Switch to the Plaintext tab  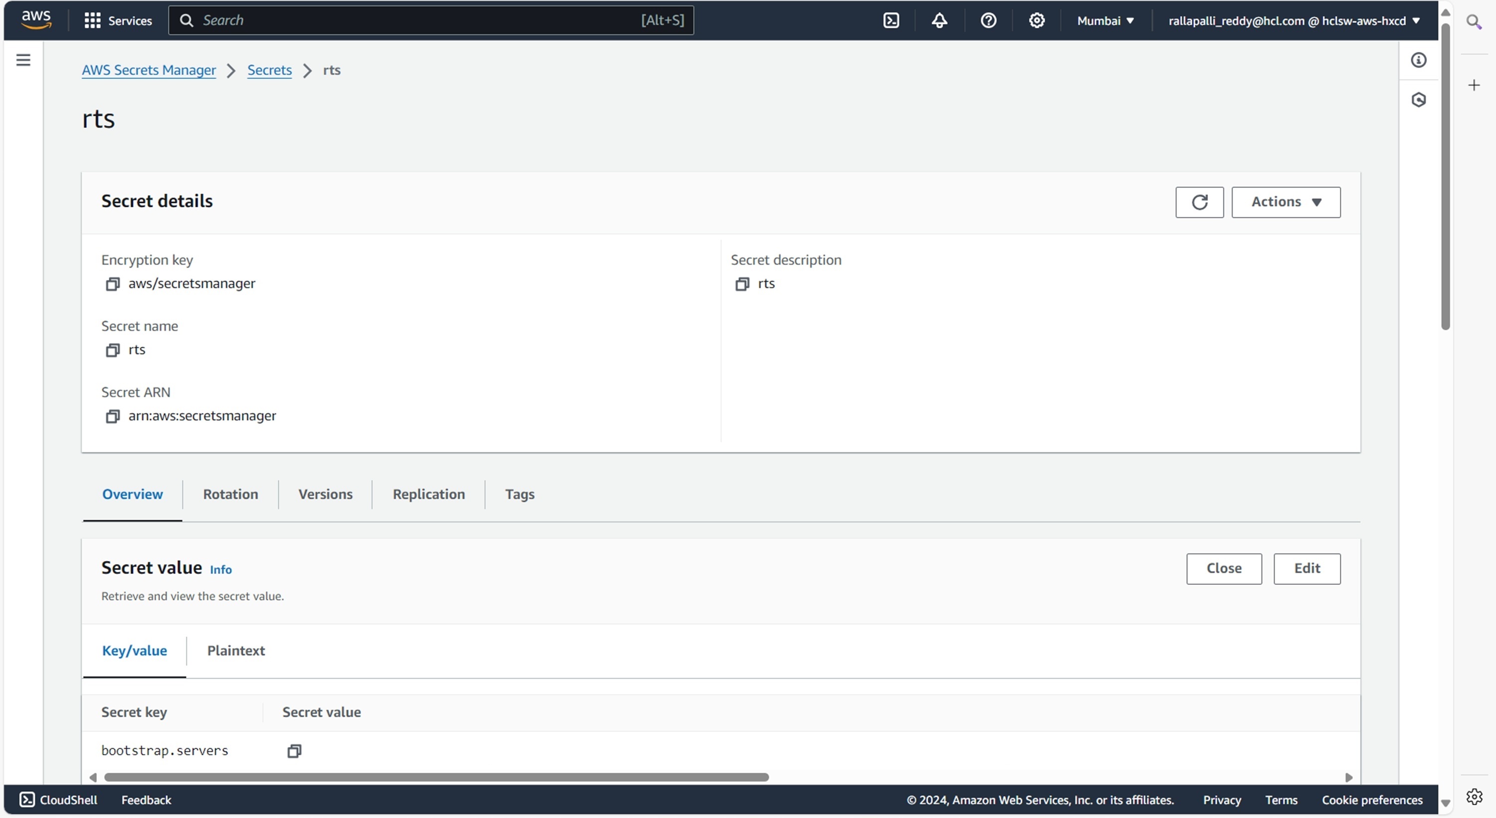click(x=236, y=650)
